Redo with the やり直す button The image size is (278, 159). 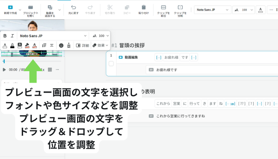(x=90, y=10)
